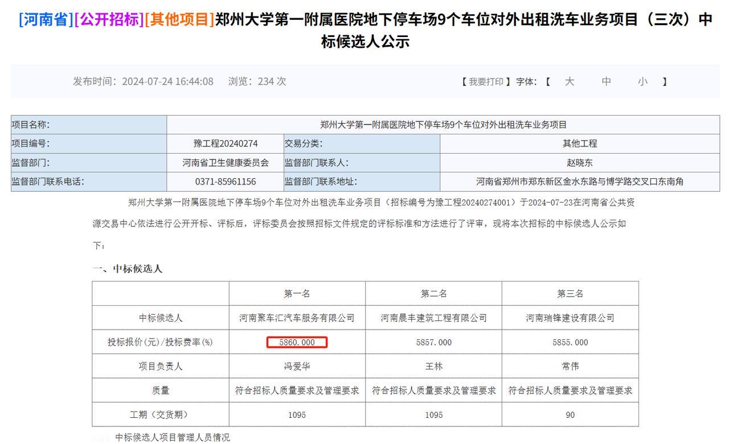The image size is (729, 444).
Task: Select 河南瑞锋建设有限公司 candidate
Action: pos(571,318)
